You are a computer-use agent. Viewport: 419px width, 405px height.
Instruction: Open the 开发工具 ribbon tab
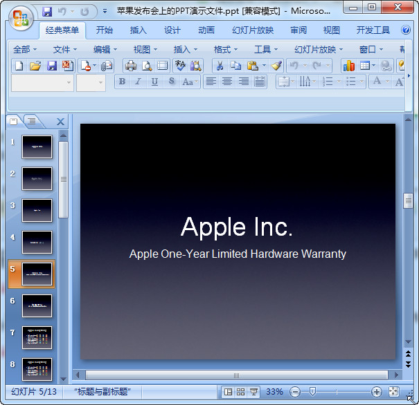(x=373, y=30)
